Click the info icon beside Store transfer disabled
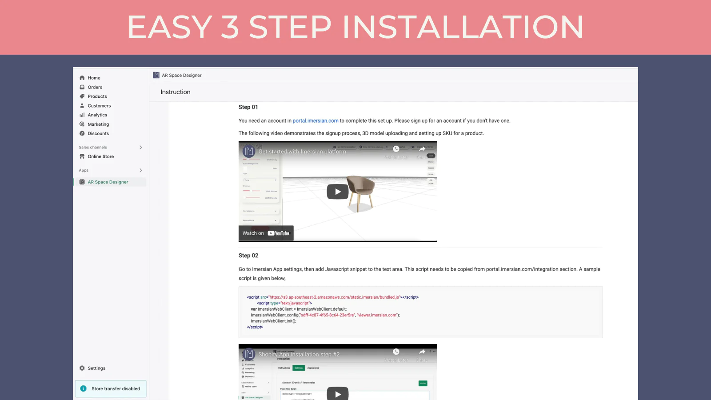711x400 pixels. pos(83,388)
